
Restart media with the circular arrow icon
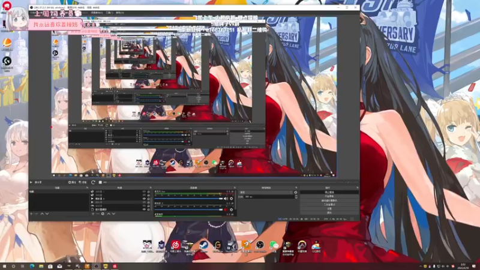[x=93, y=182]
